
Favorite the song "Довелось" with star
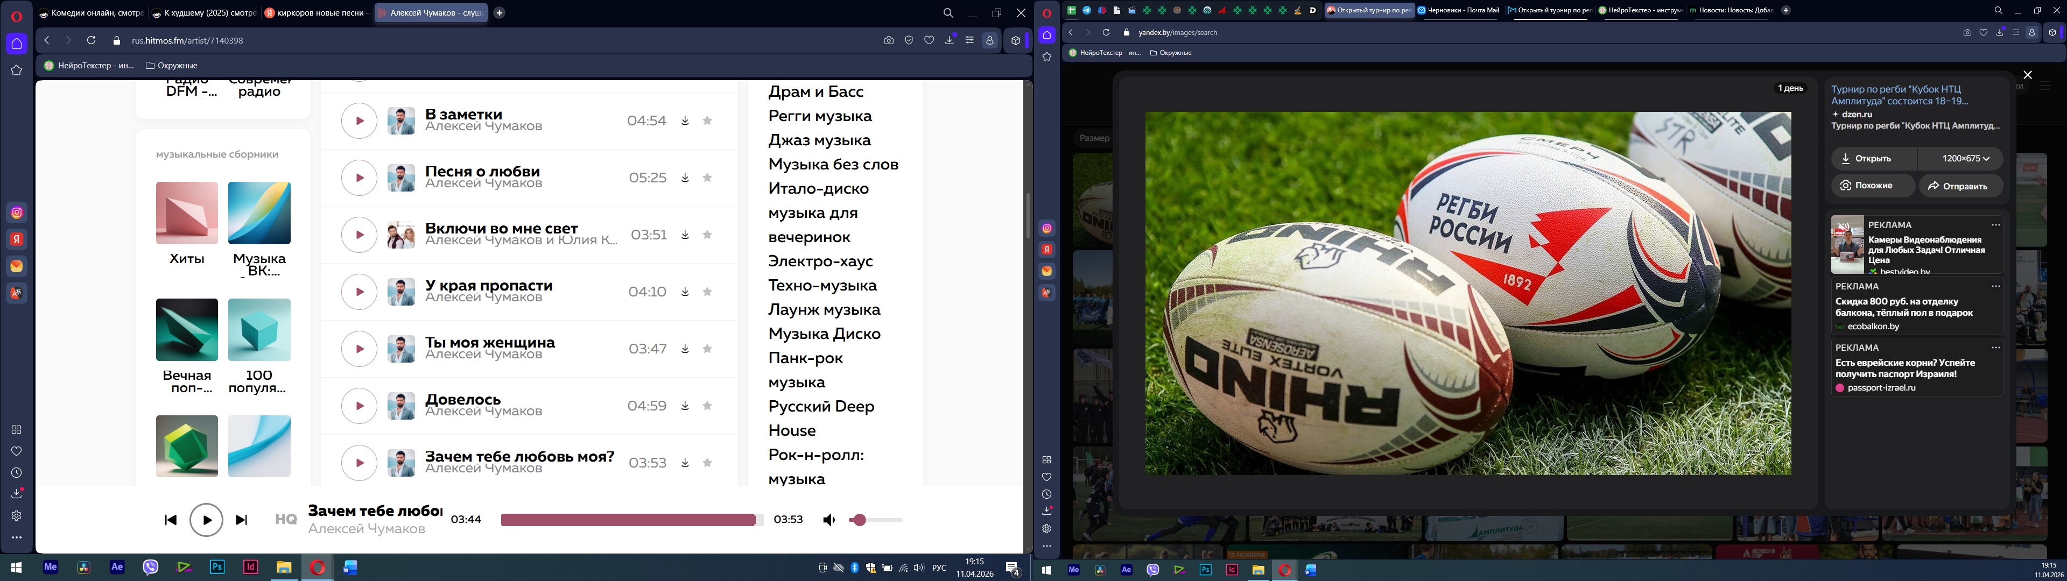[708, 406]
